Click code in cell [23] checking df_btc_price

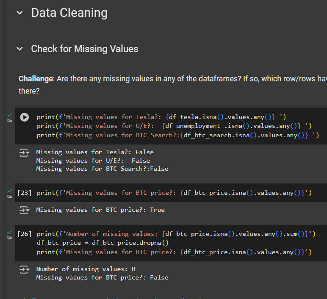[x=174, y=193]
